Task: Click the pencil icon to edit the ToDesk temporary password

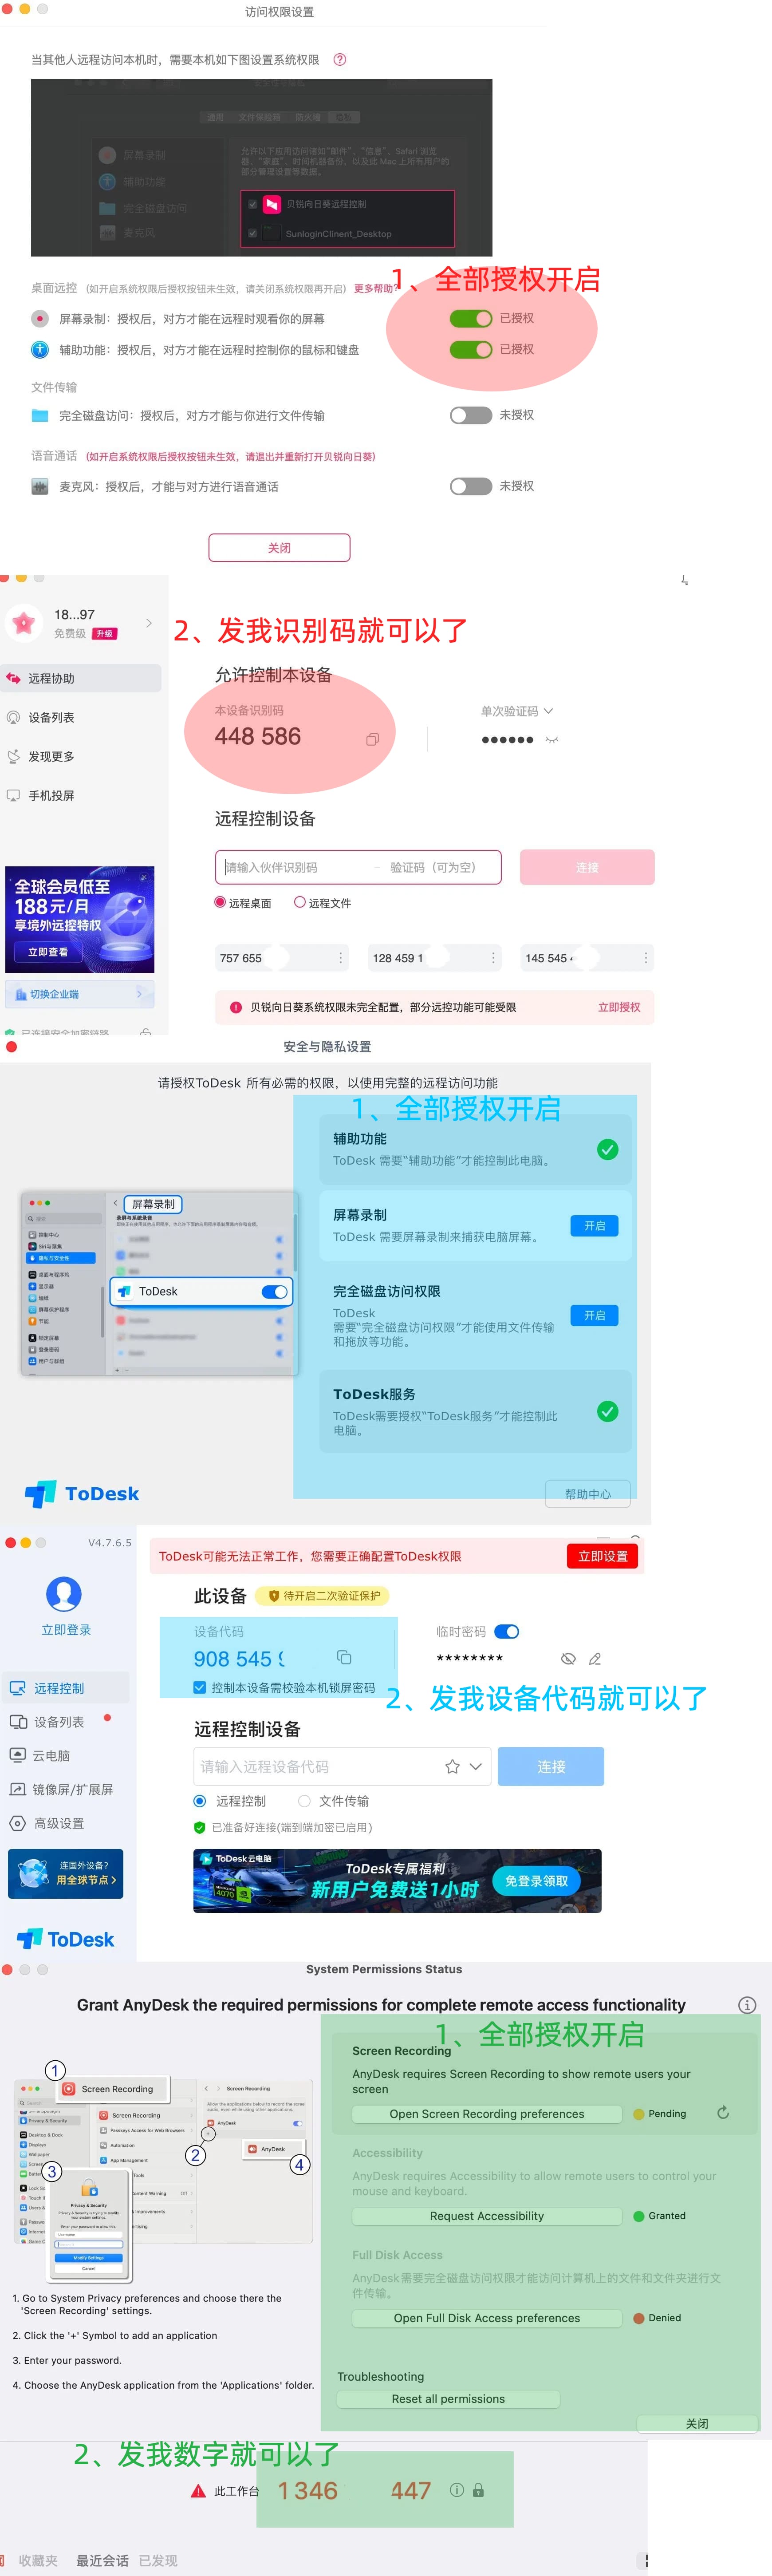Action: [x=595, y=1659]
